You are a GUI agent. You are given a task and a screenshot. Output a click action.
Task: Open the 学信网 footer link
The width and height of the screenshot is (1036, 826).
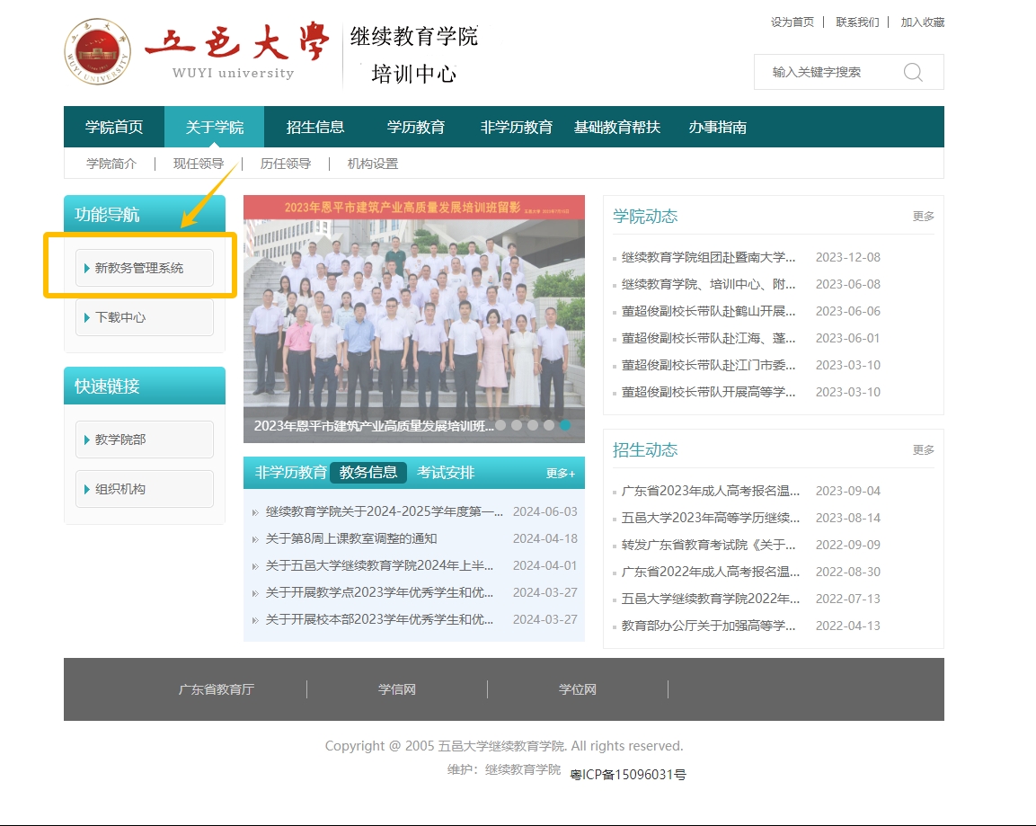[x=397, y=689]
